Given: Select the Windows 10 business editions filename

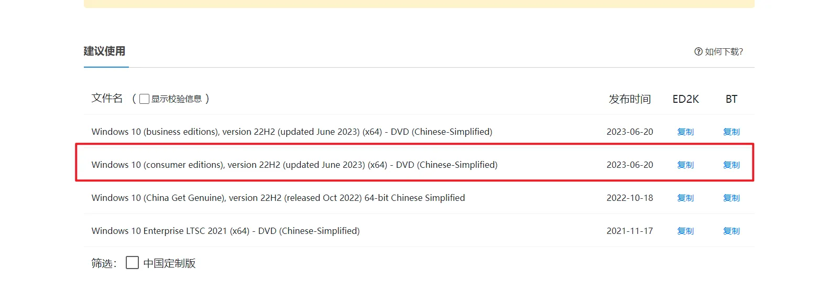Looking at the screenshot, I should click(x=291, y=132).
